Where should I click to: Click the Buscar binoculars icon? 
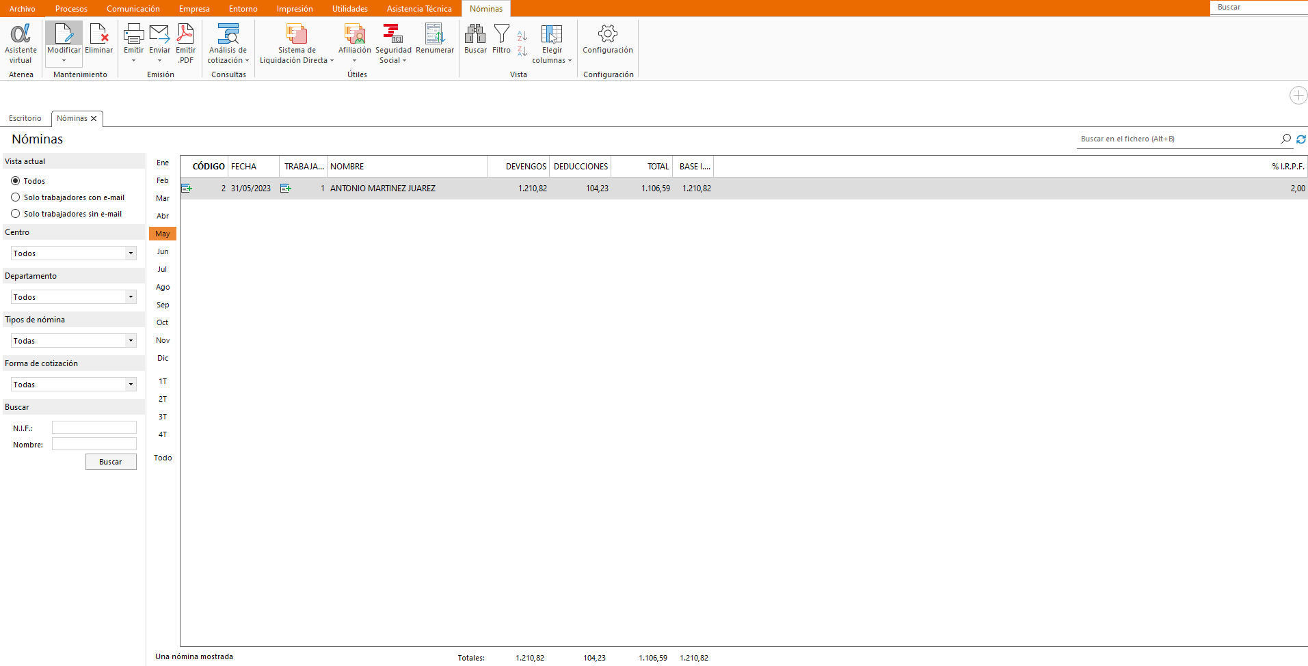point(475,33)
